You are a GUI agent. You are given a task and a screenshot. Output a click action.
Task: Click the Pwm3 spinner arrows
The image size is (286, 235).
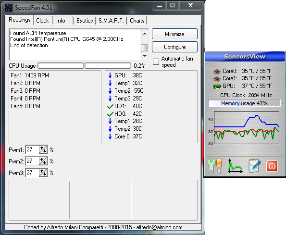43,173
